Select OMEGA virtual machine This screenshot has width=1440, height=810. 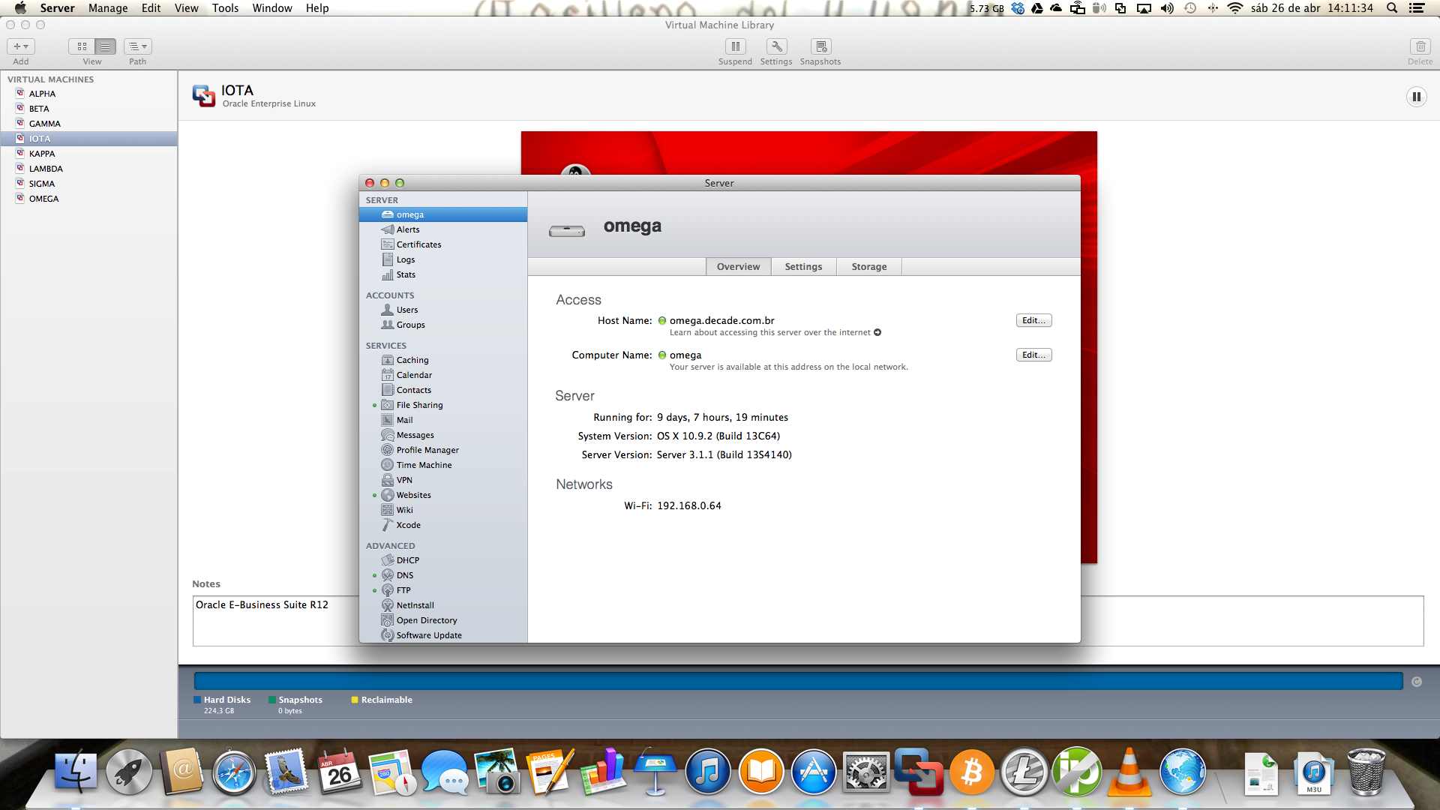[x=88, y=199]
